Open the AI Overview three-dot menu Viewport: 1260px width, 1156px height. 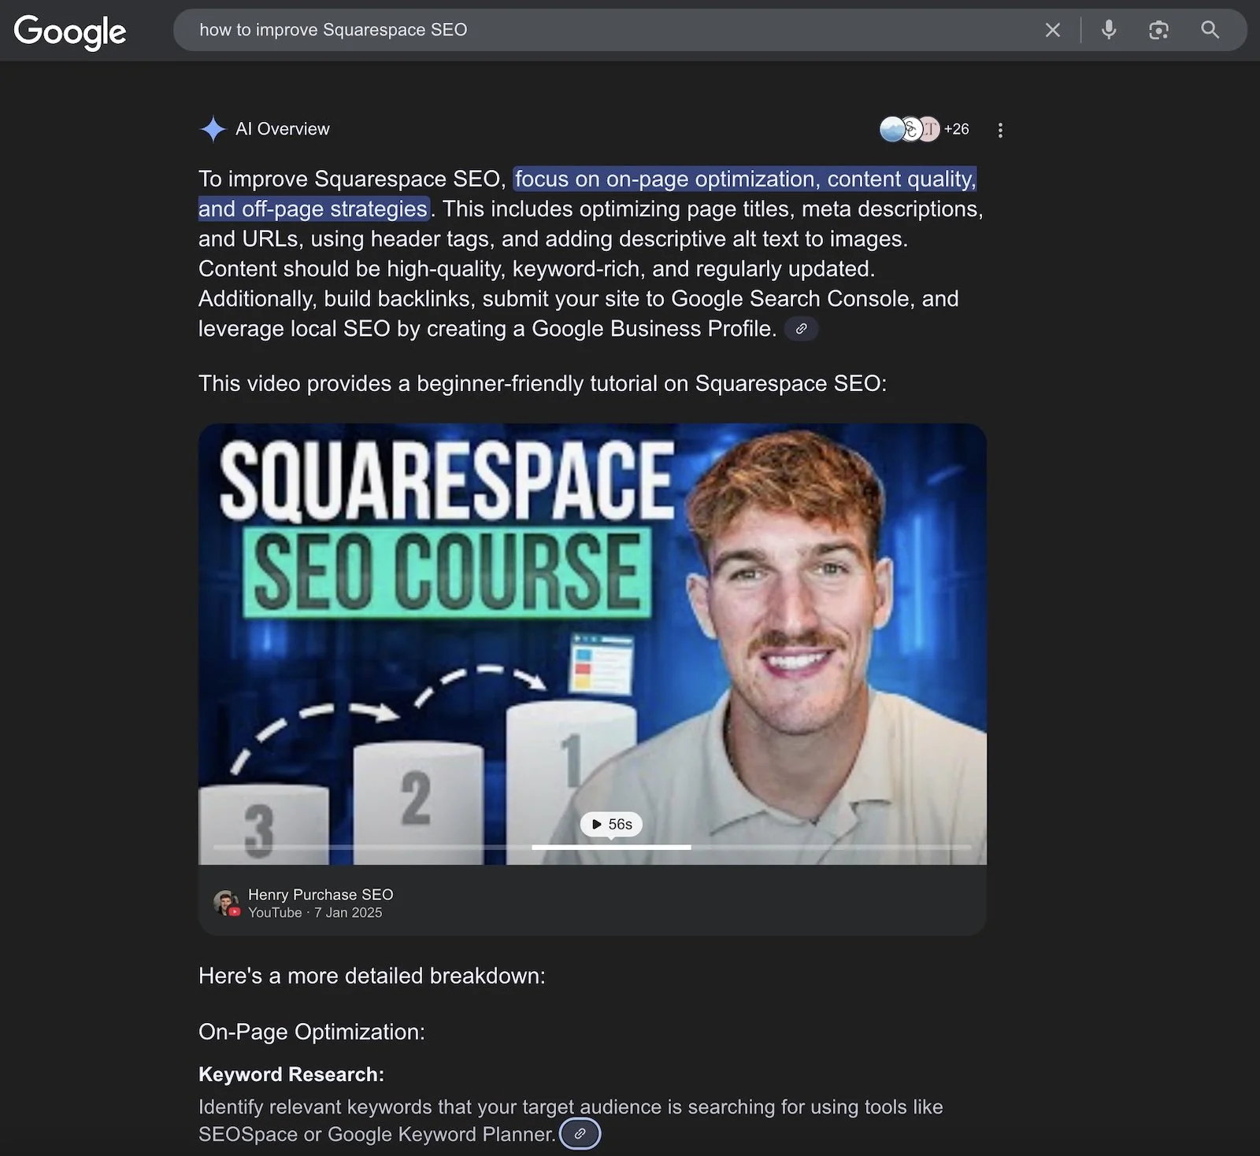1000,130
